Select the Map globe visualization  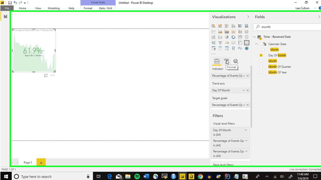click(x=246, y=37)
